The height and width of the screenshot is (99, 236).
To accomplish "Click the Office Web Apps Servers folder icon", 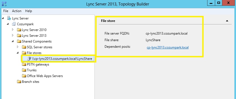I will [x=24, y=76].
